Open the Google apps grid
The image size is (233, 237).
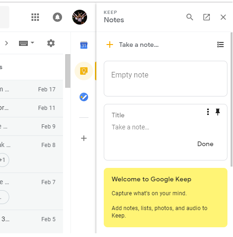coord(35,17)
